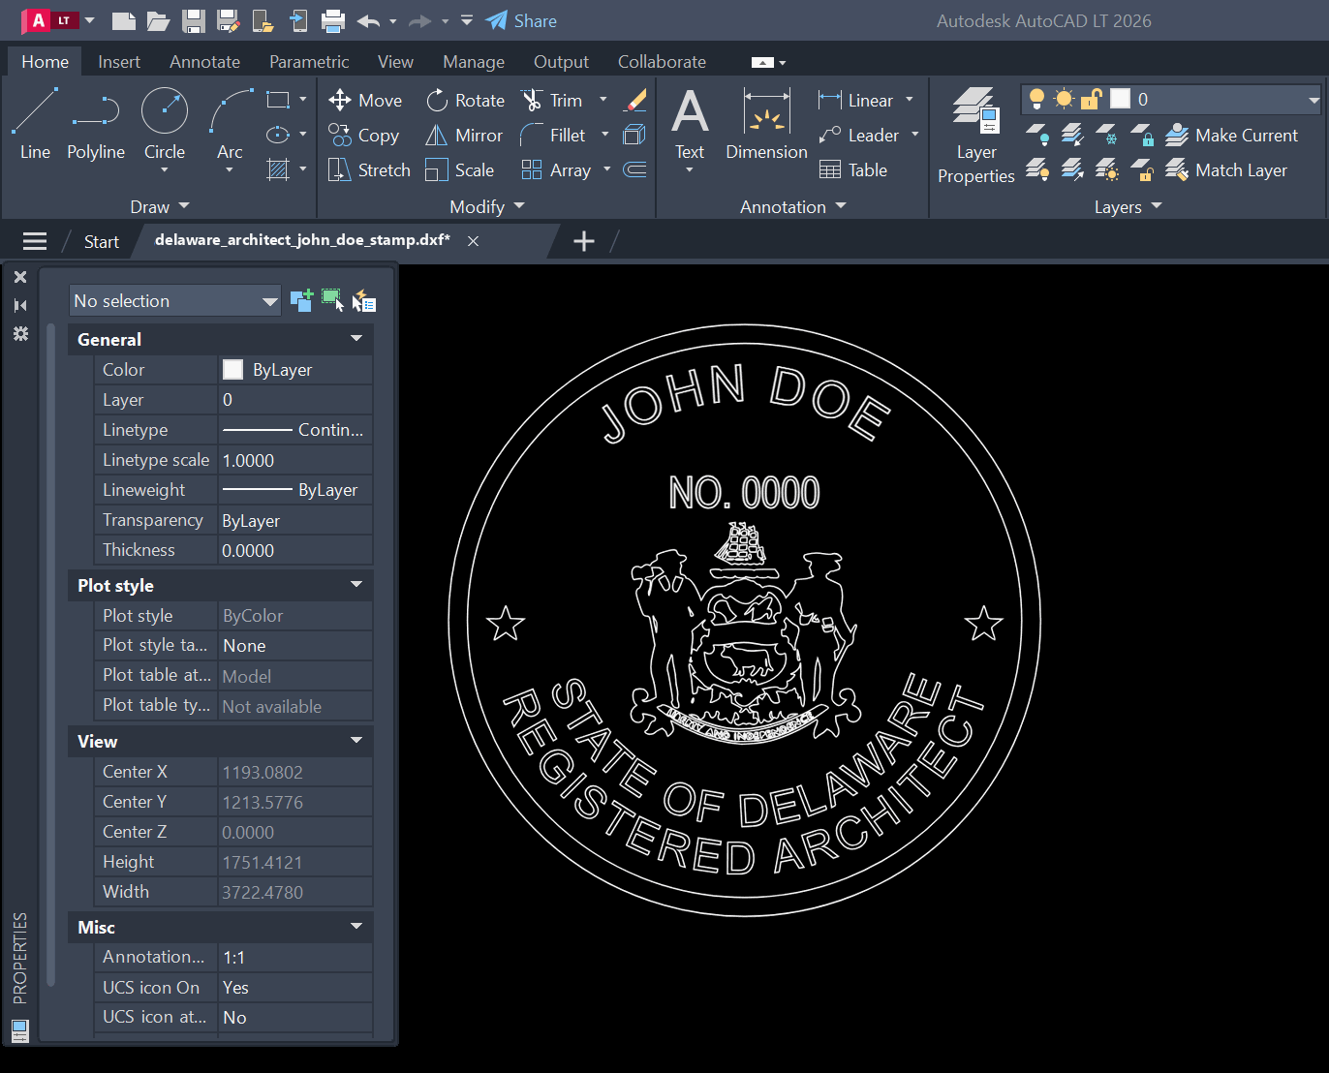Image resolution: width=1329 pixels, height=1073 pixels.
Task: Switch to the View ribbon tab
Action: coord(395,62)
